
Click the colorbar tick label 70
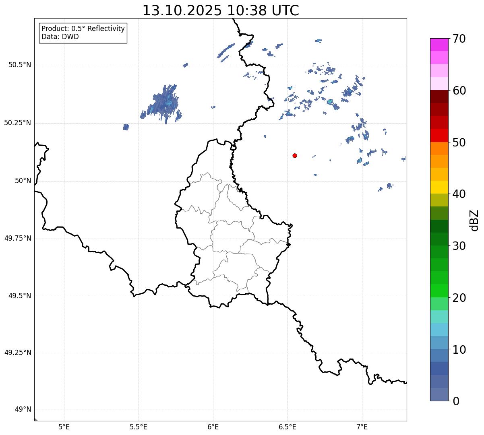coord(459,39)
